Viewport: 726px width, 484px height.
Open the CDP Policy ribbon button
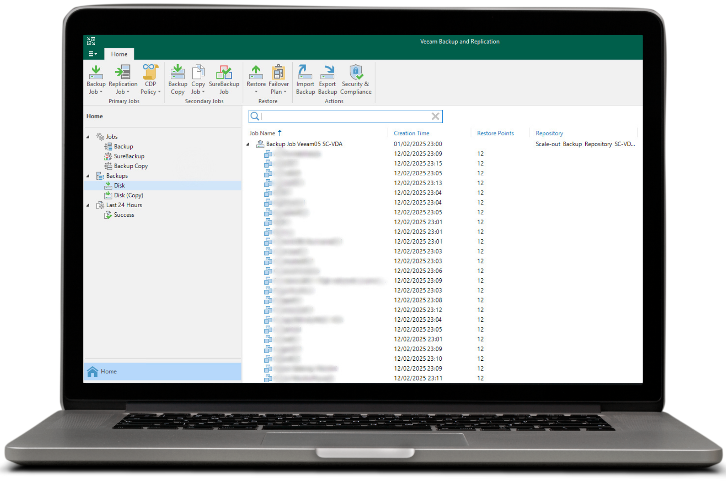(150, 80)
